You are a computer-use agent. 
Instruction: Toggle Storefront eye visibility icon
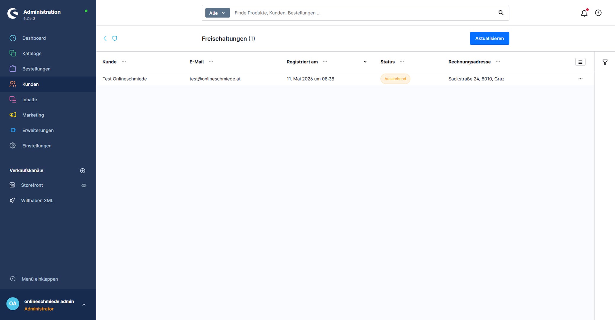[84, 185]
